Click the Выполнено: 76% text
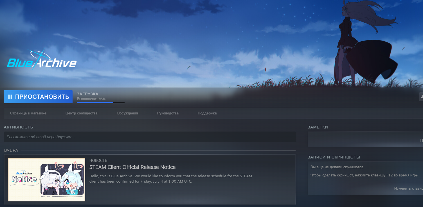 (91, 99)
